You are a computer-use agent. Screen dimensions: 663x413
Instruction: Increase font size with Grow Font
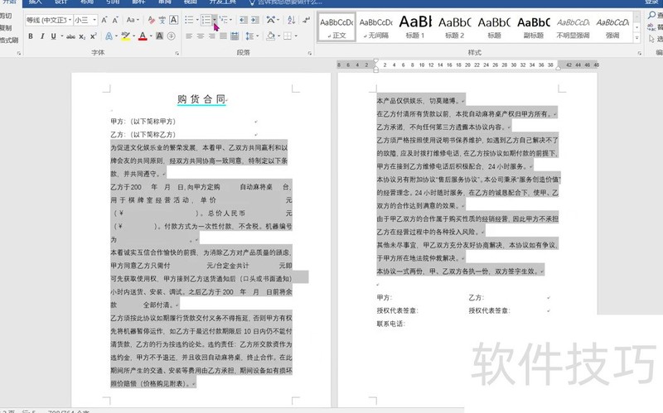point(104,20)
